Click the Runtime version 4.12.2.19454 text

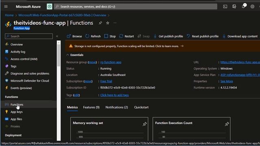[x=228, y=88]
